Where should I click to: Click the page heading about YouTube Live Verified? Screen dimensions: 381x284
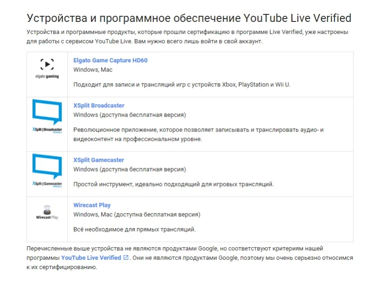click(189, 18)
